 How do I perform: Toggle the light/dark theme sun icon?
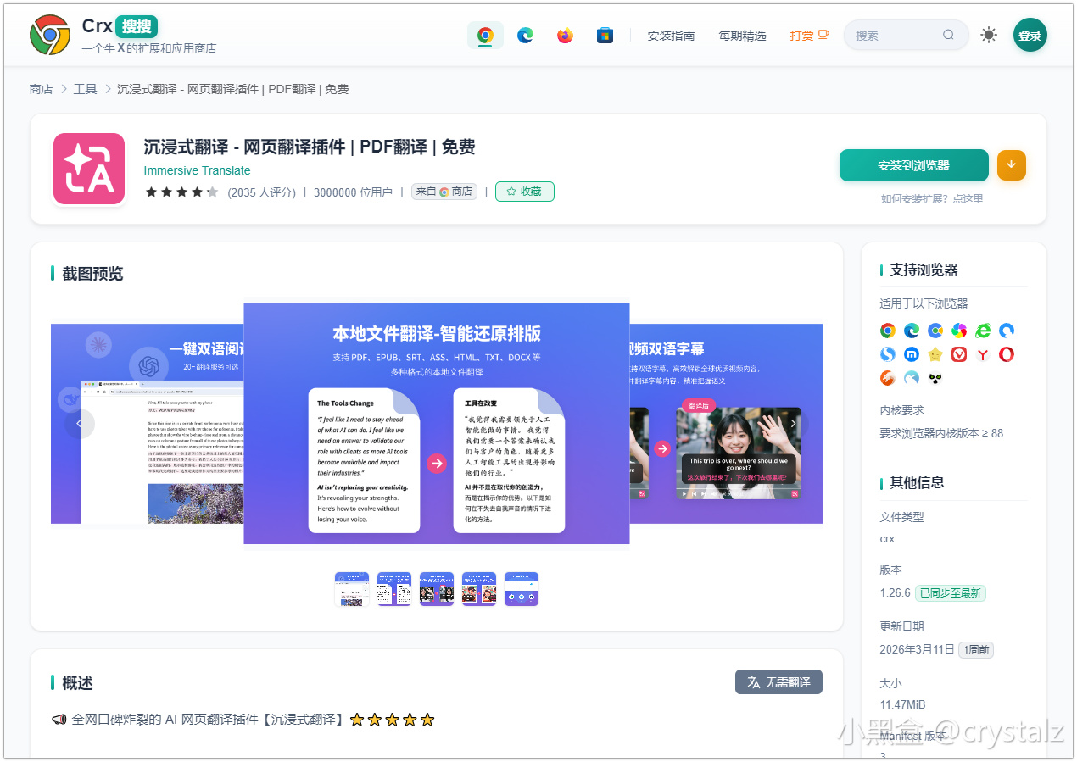coord(989,36)
